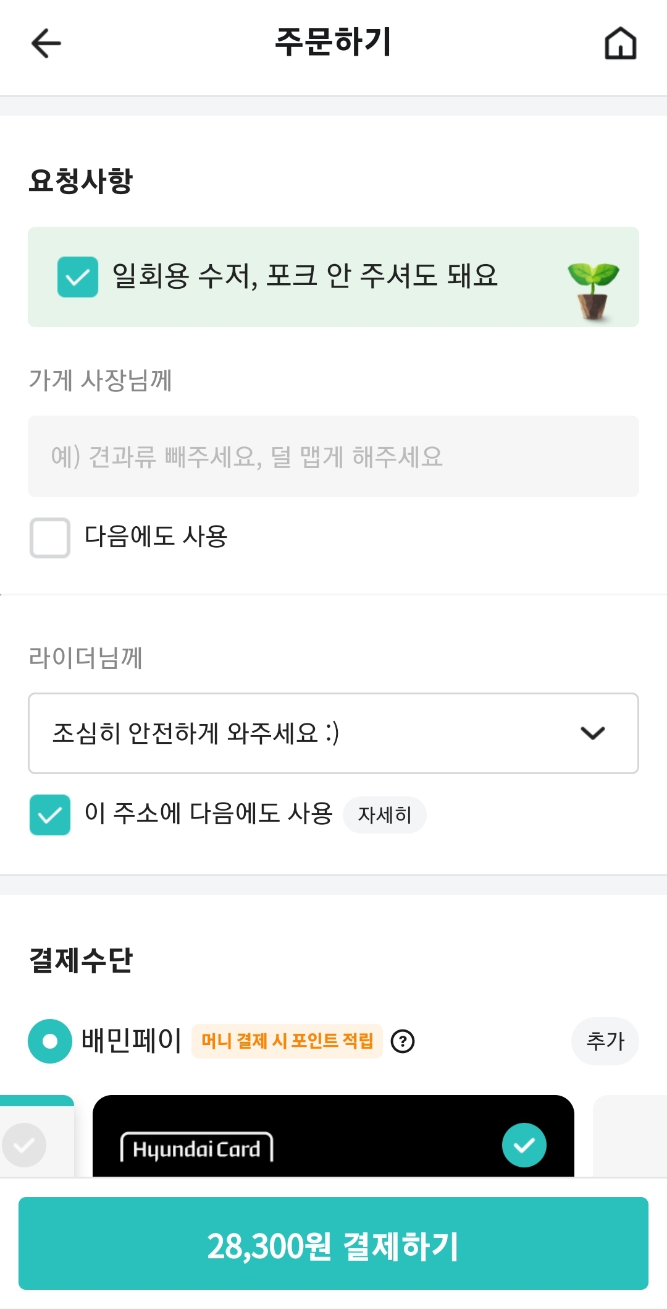667x1309 pixels.
Task: Tap the green sprout plant icon
Action: (x=593, y=289)
